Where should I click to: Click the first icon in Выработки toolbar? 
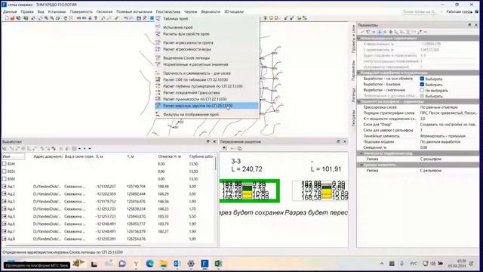tap(5, 149)
